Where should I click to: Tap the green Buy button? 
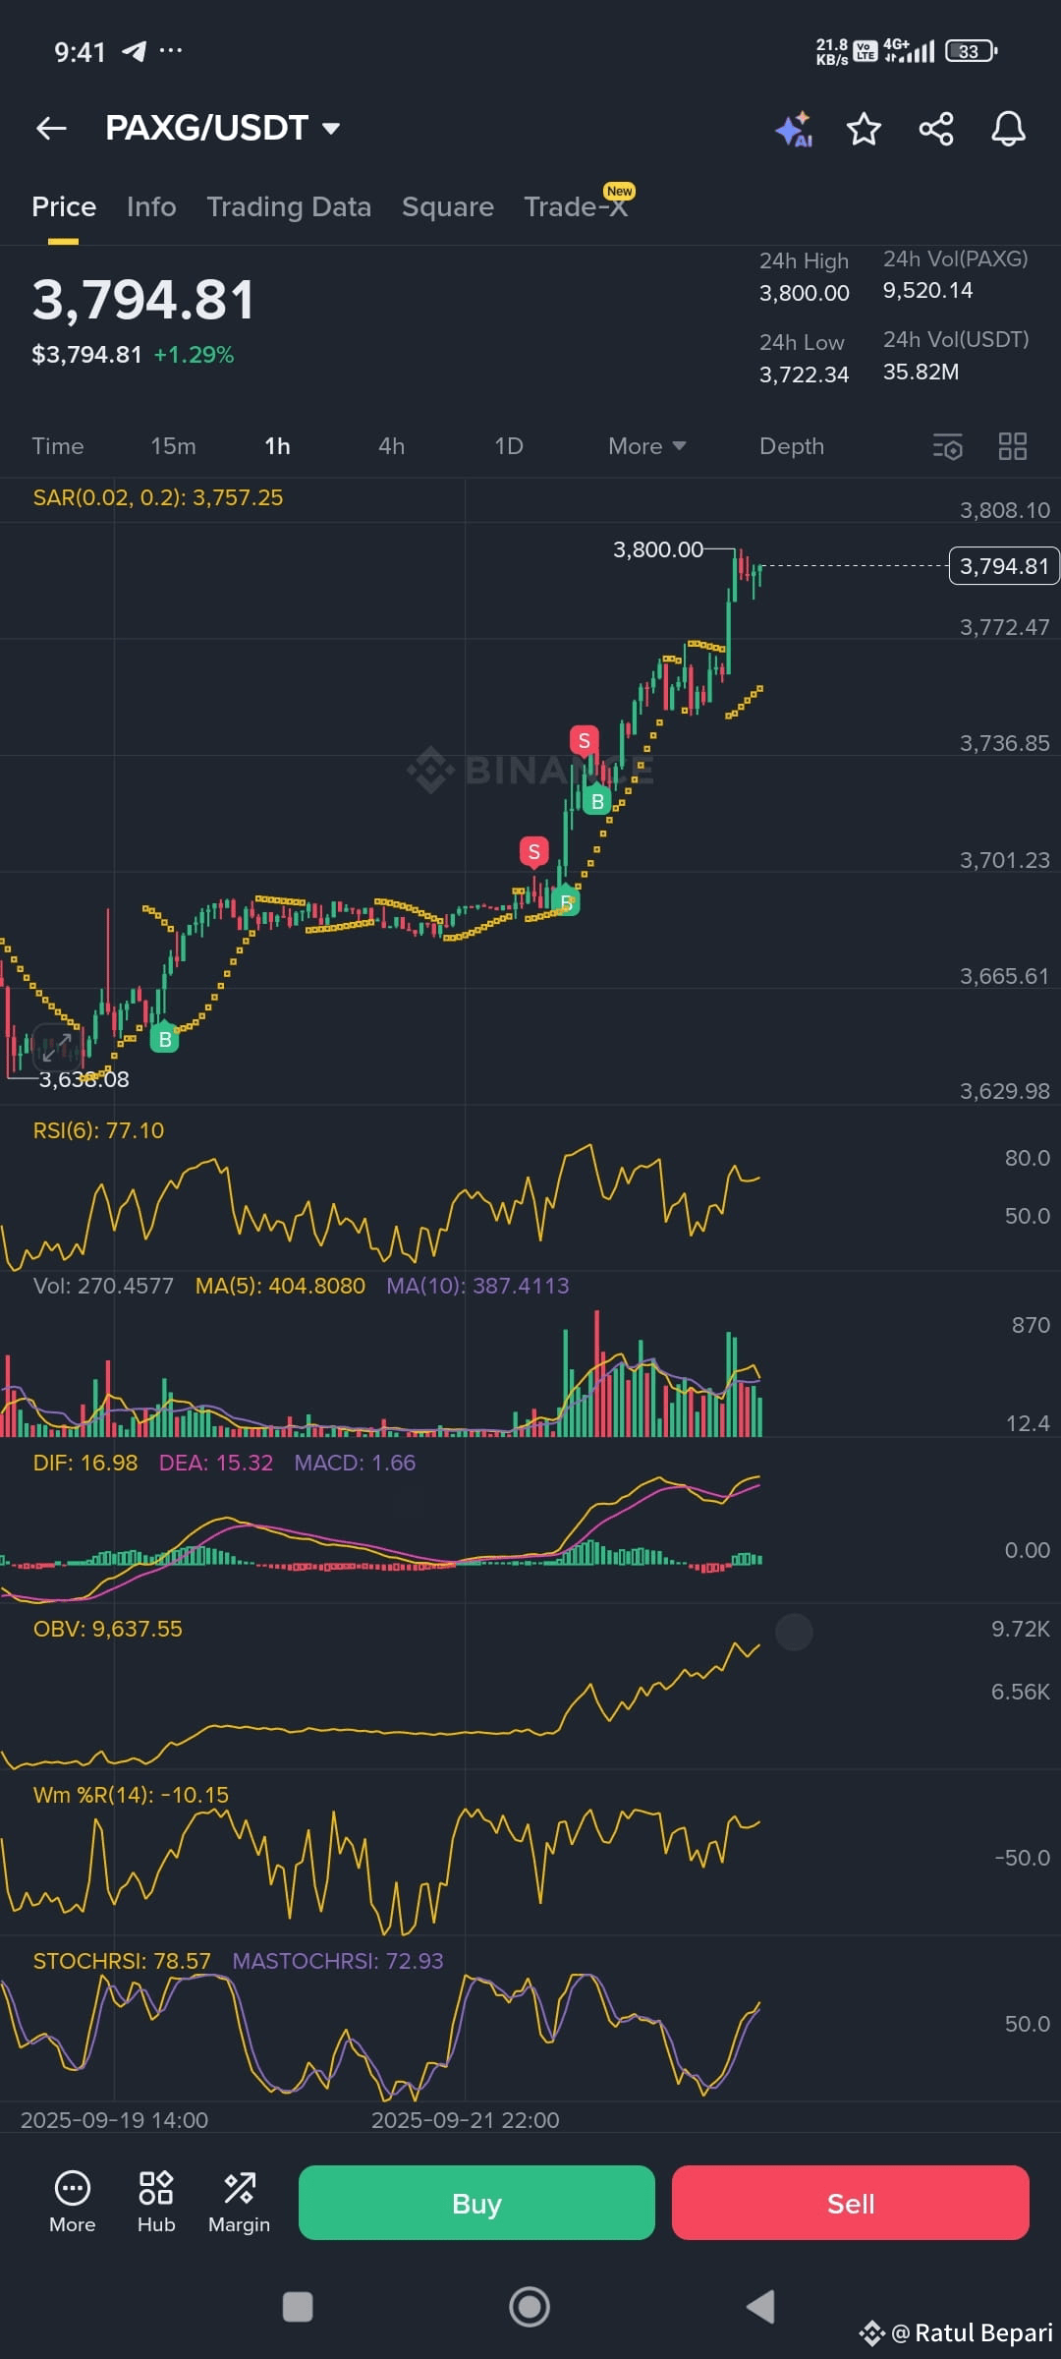point(476,2203)
